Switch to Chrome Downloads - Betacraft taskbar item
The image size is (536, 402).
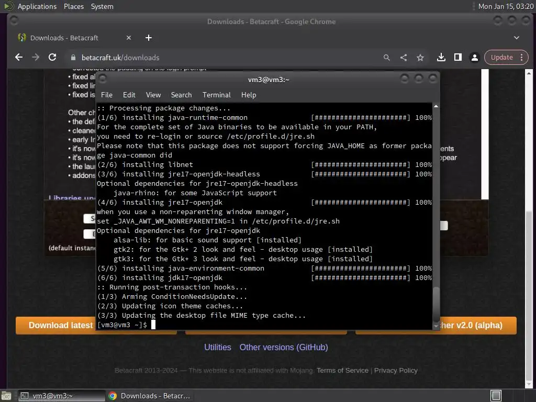point(150,396)
